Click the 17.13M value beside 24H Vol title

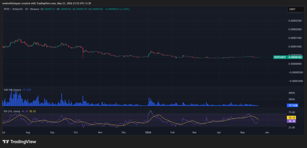coord(27,90)
